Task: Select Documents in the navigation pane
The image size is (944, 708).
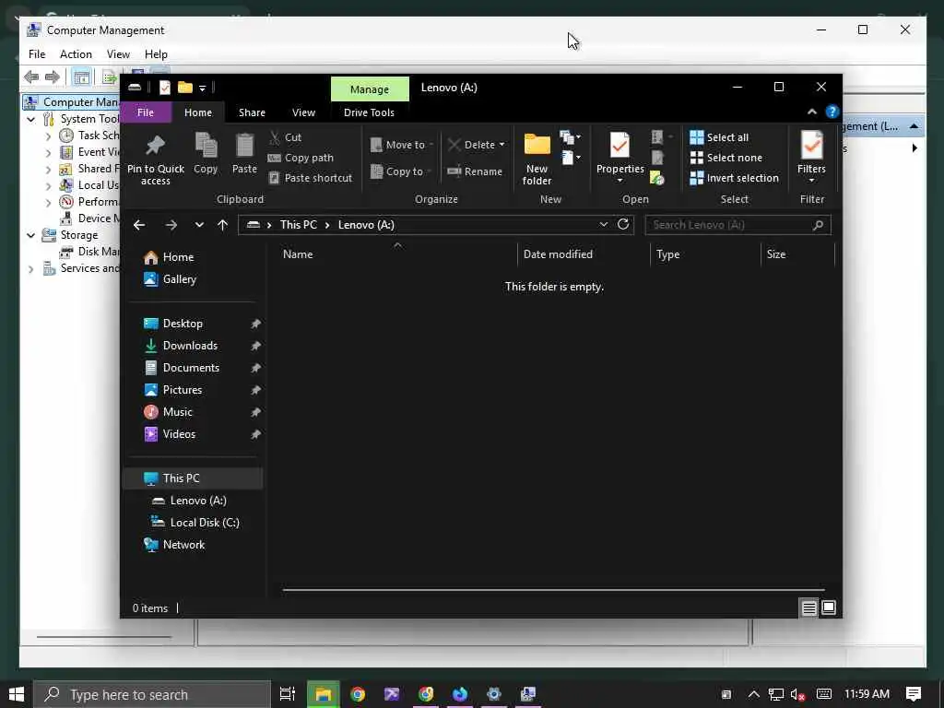Action: 194,368
